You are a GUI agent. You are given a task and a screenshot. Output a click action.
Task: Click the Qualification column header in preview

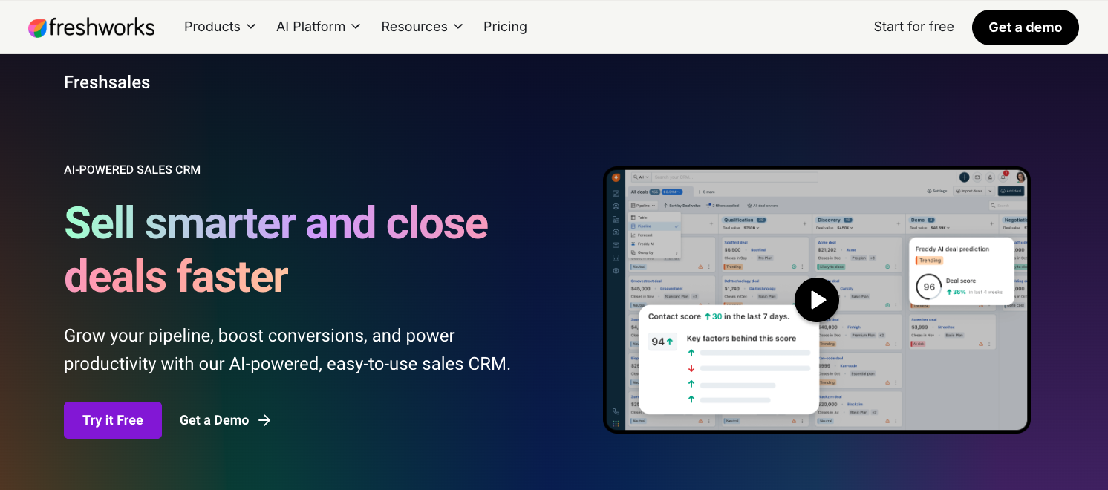tap(745, 220)
